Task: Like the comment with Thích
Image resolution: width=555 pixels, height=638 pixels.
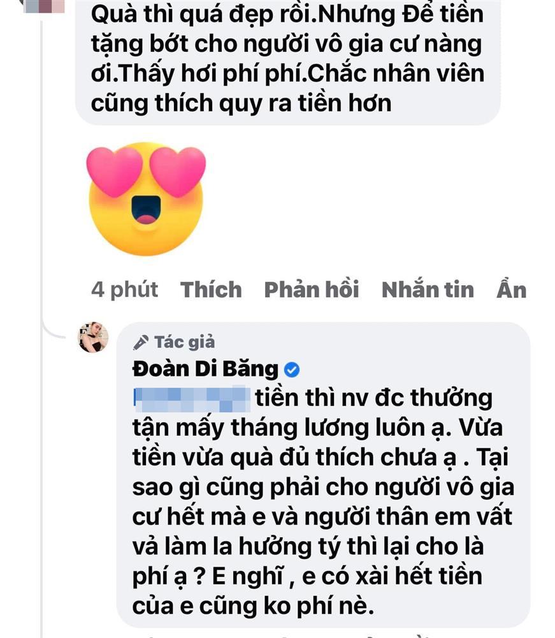Action: [x=211, y=290]
